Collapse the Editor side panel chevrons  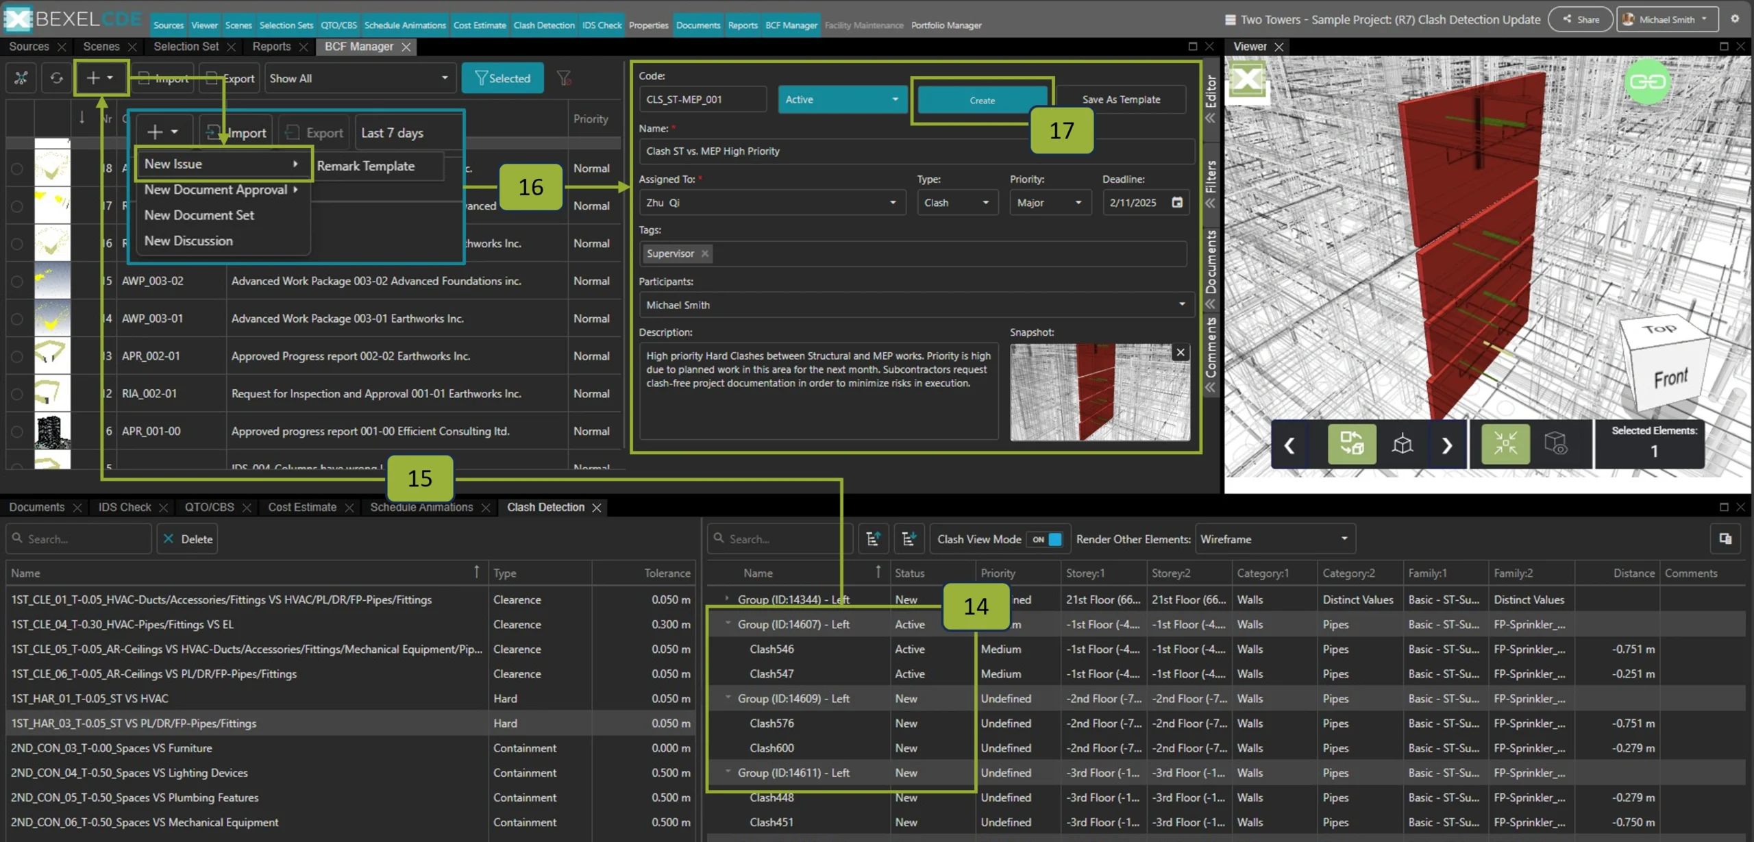coord(1211,118)
